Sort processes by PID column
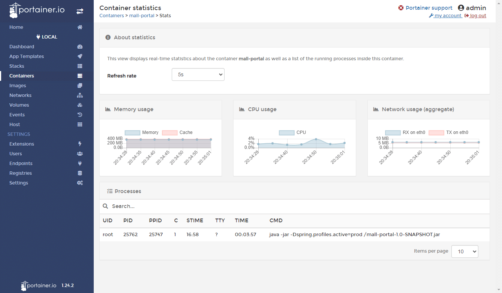This screenshot has height=293, width=502. pos(128,220)
